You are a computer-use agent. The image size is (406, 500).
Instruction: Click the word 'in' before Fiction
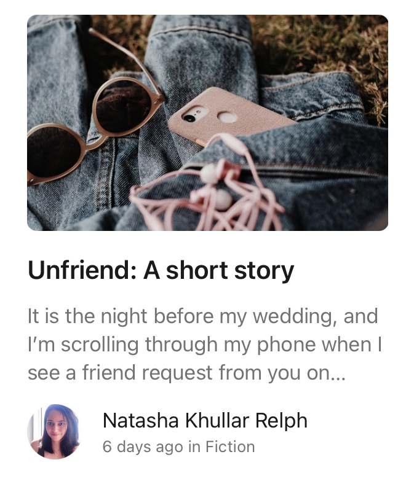point(194,447)
